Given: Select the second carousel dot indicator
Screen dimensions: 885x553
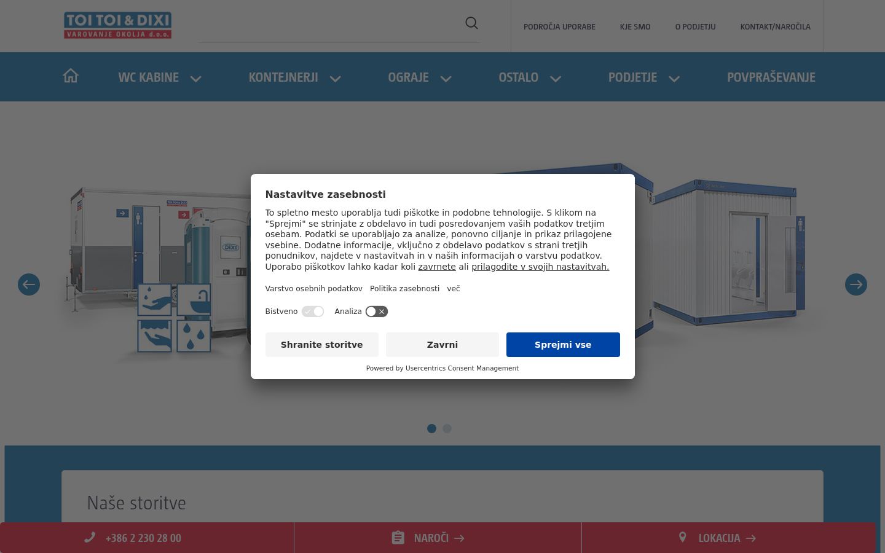Looking at the screenshot, I should click(447, 429).
